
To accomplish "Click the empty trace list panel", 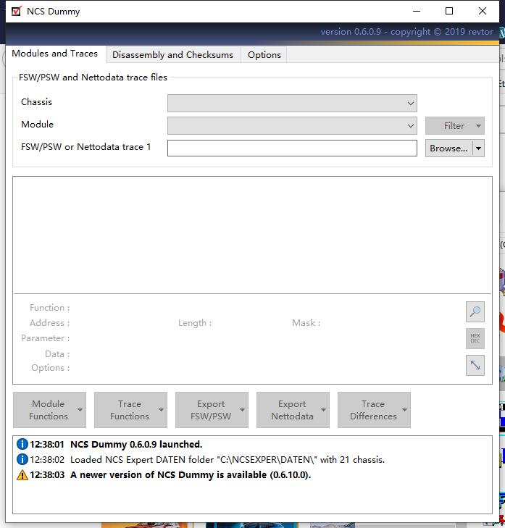I will point(252,235).
